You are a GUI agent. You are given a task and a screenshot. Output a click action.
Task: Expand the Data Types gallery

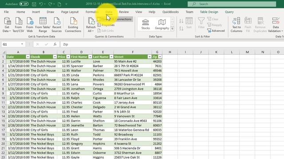click(x=173, y=28)
